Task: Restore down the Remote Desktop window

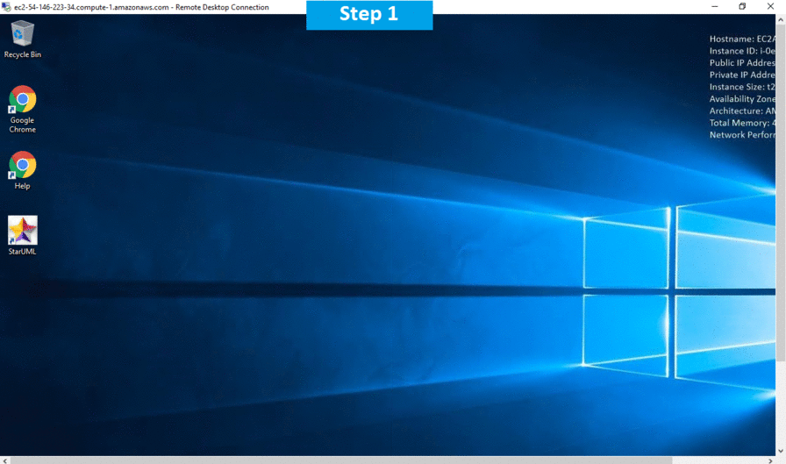Action: tap(742, 7)
